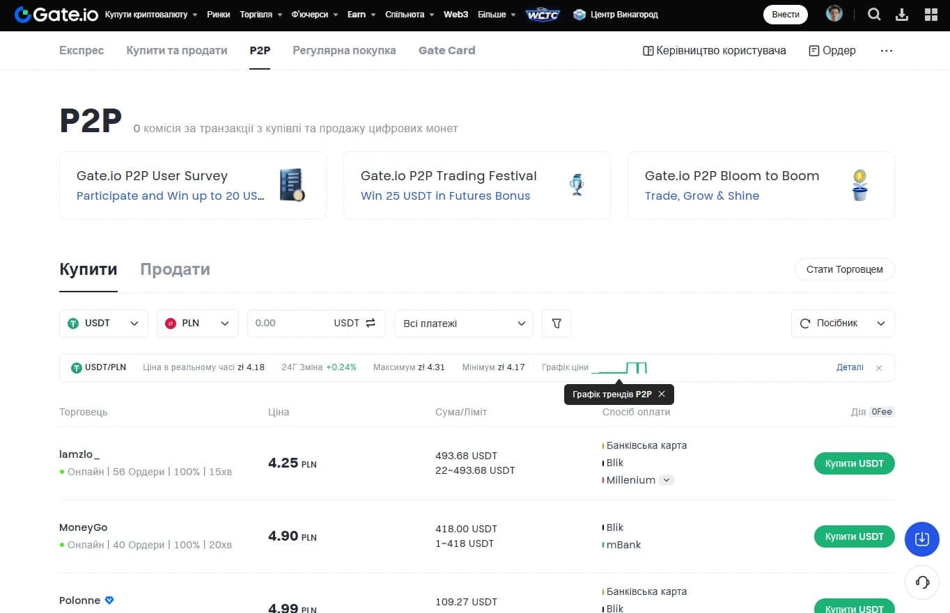
Task: Open Win 25 USDT in Futures Bonus
Action: 446,196
